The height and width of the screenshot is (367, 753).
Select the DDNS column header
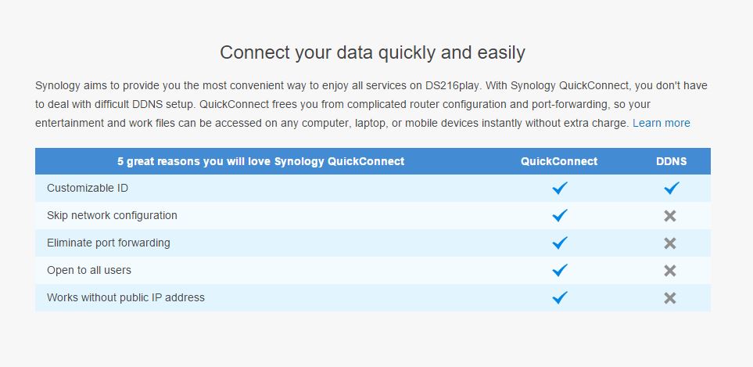click(x=672, y=161)
